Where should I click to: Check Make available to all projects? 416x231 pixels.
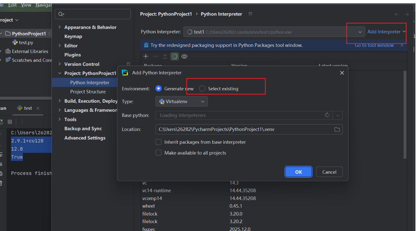158,153
